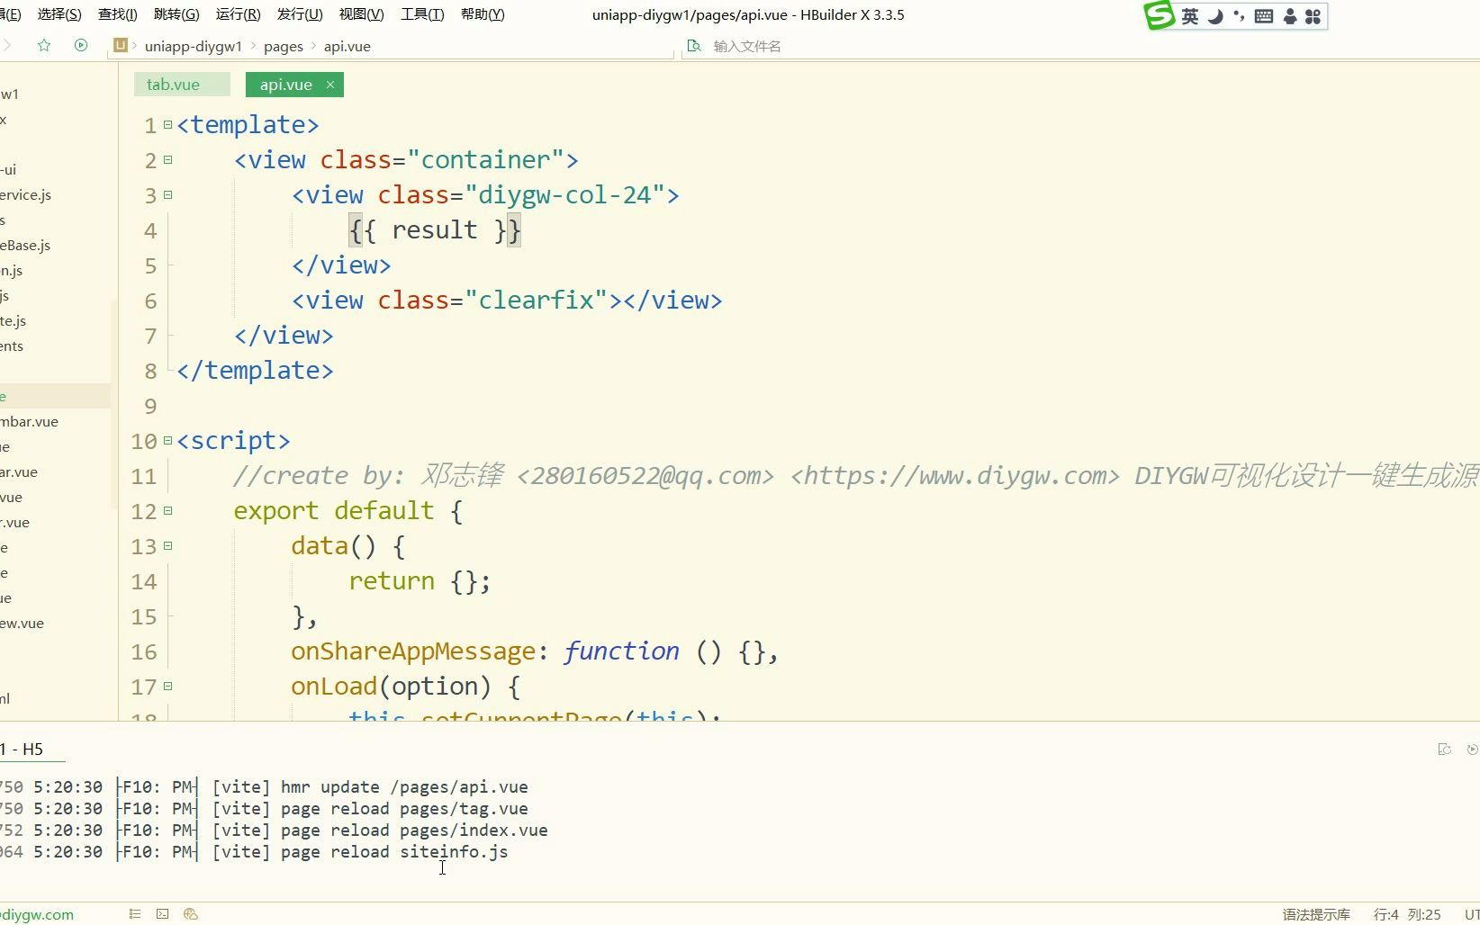Click the {{ result }} text on line 4
Screen dimensions: 1480x925
(435, 230)
